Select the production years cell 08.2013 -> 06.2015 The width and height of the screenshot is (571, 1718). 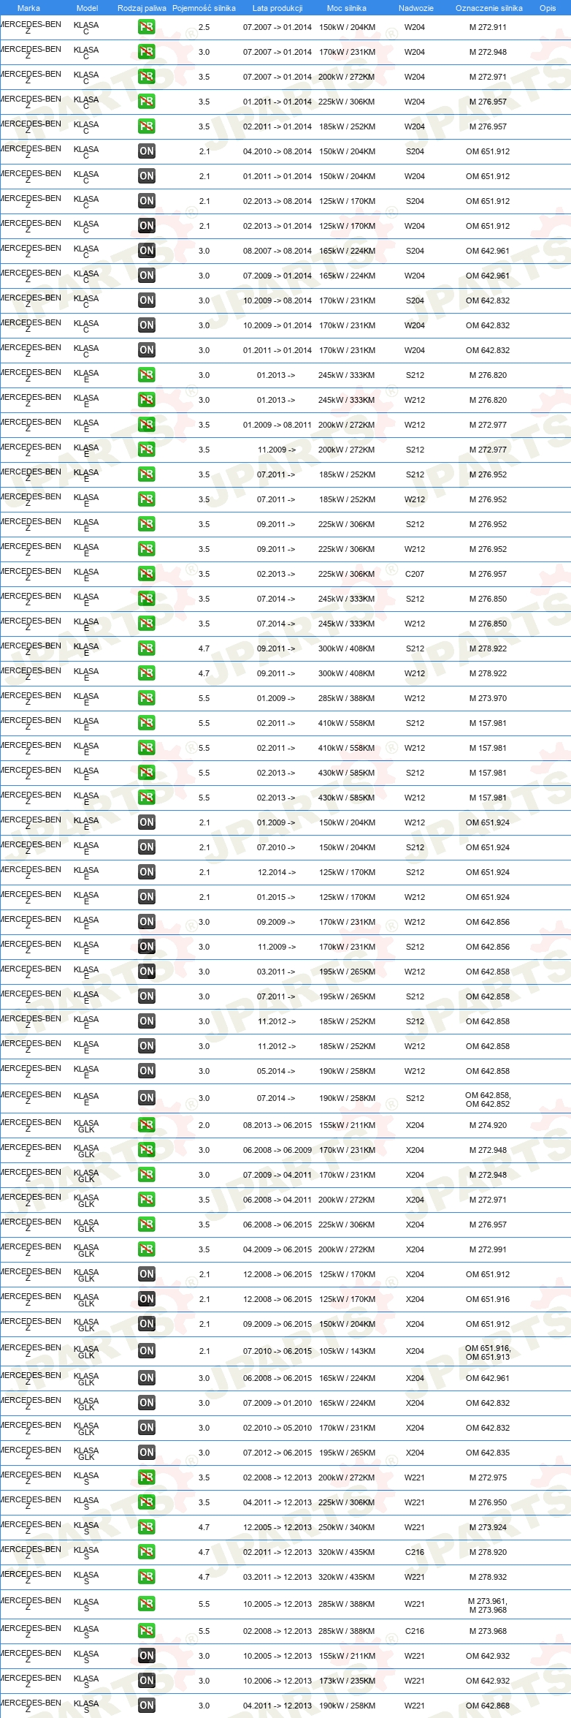point(277,1125)
